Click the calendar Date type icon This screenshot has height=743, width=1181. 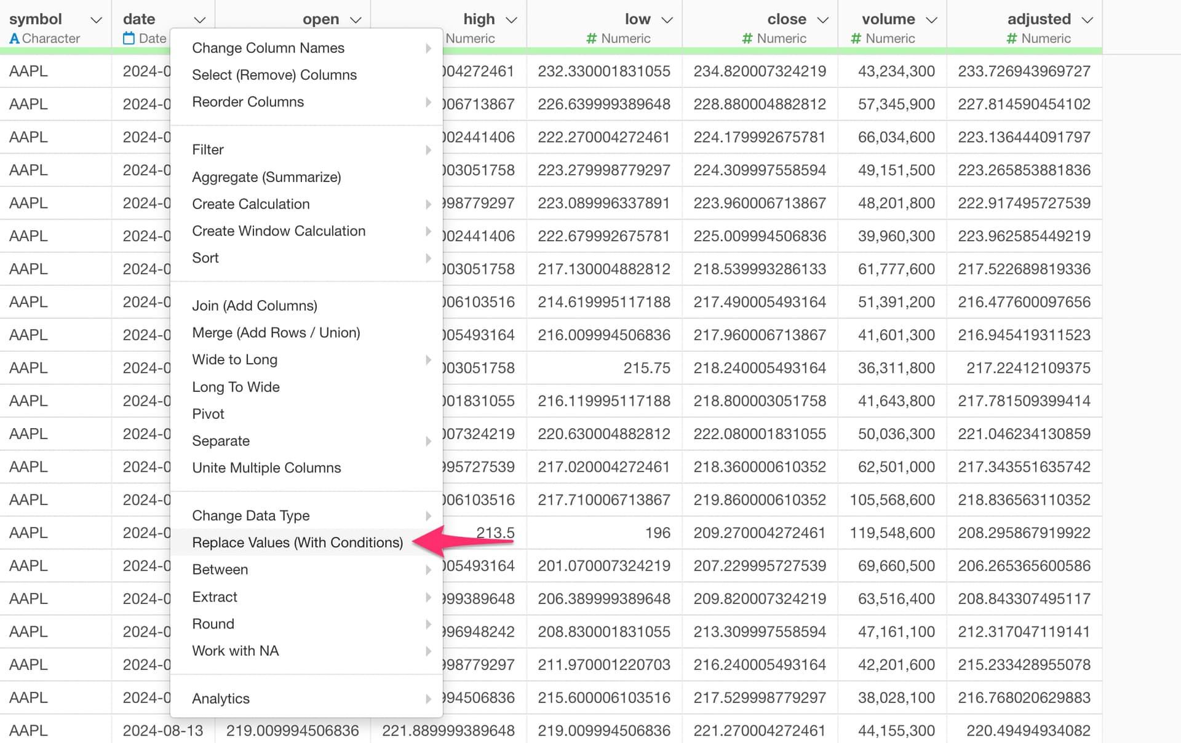(129, 38)
